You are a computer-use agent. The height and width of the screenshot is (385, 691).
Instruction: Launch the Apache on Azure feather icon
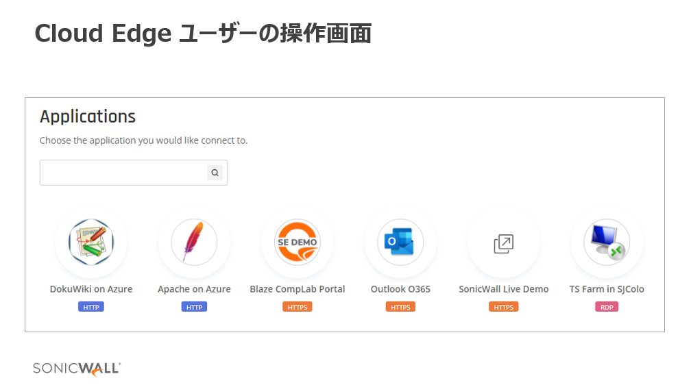195,243
